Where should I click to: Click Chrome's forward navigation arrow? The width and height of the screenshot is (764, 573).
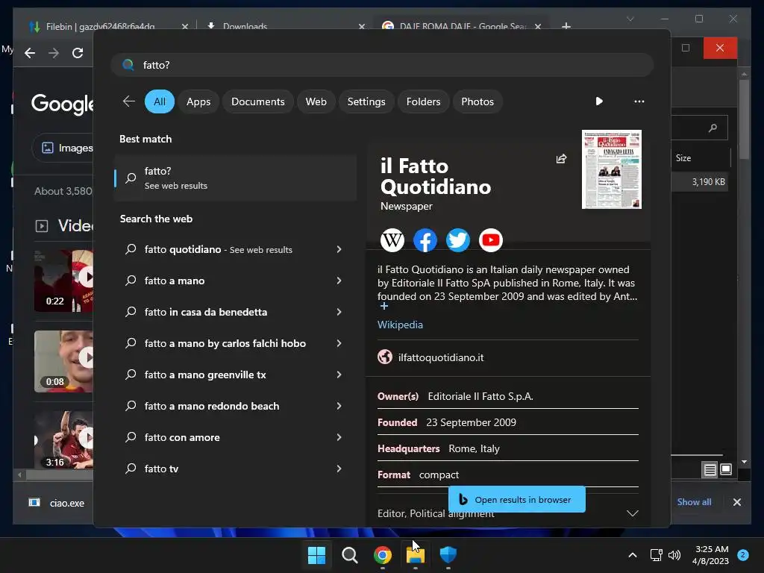click(54, 53)
